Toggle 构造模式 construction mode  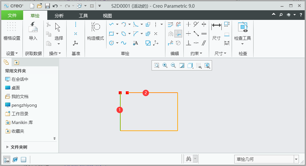pyautogui.click(x=96, y=31)
